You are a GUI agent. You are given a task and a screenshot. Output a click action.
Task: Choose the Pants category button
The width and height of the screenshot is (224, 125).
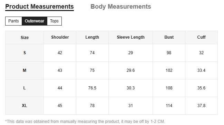(13, 21)
